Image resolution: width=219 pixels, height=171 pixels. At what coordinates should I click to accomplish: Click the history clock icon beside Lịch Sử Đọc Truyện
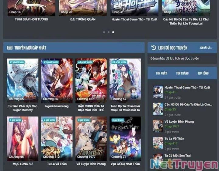pyautogui.click(x=154, y=48)
